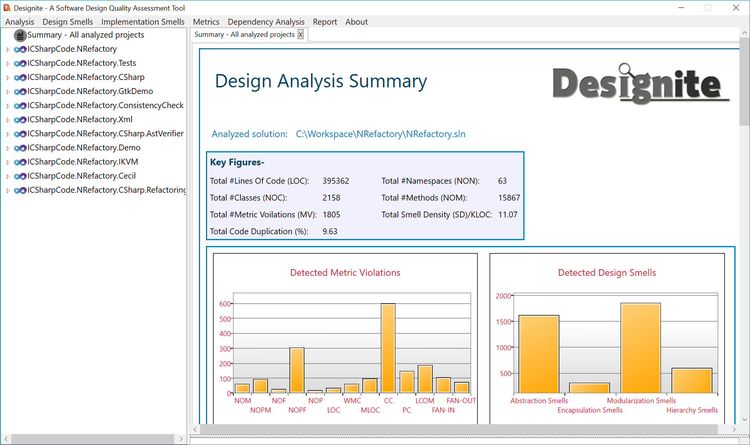Expand the ICSharpCode.NRefactory.CSharp.AstVerifier node
The image size is (750, 445).
pos(8,134)
